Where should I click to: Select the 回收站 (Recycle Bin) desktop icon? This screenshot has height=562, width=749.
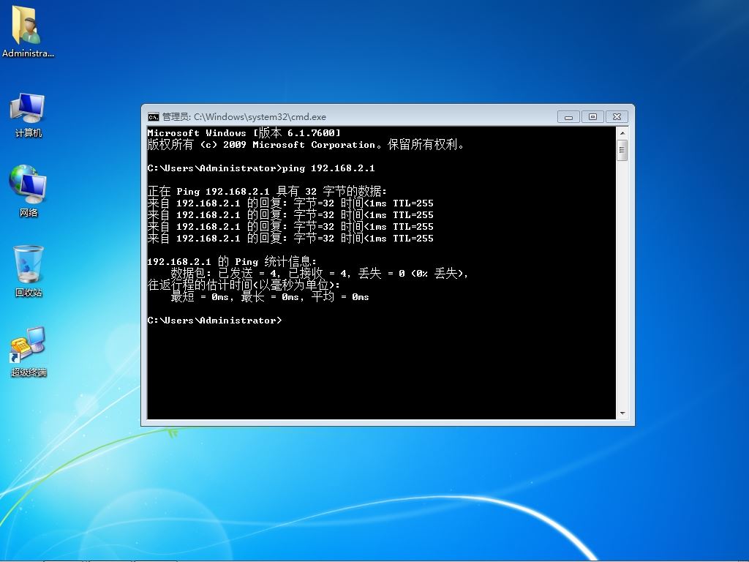(x=29, y=271)
